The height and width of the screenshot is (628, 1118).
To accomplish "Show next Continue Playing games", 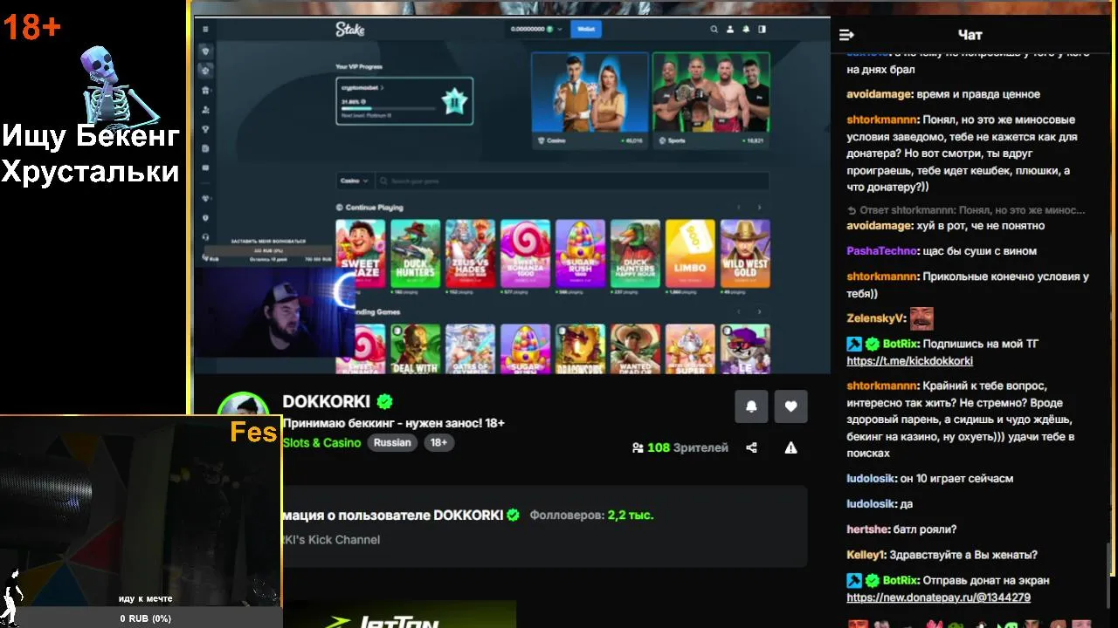I will [x=759, y=208].
